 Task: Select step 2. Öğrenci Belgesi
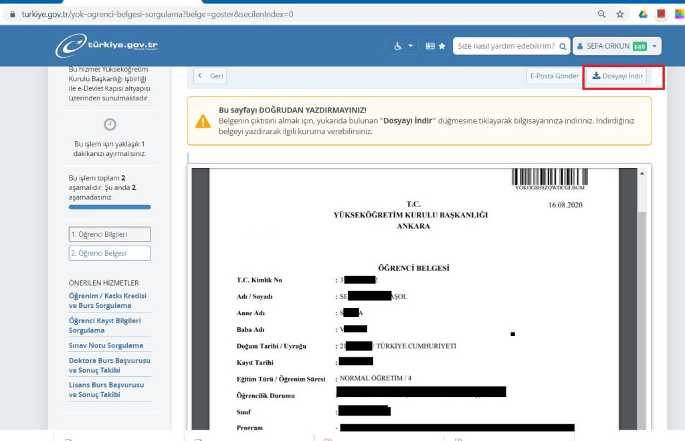click(x=110, y=254)
